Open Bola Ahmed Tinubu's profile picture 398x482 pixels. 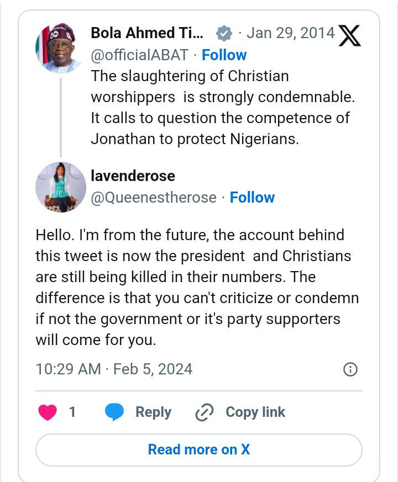(x=60, y=48)
